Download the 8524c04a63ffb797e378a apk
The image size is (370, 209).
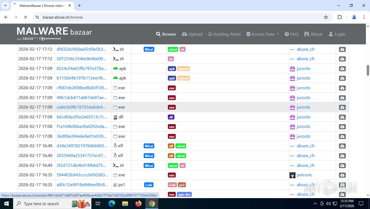pyautogui.click(x=342, y=69)
